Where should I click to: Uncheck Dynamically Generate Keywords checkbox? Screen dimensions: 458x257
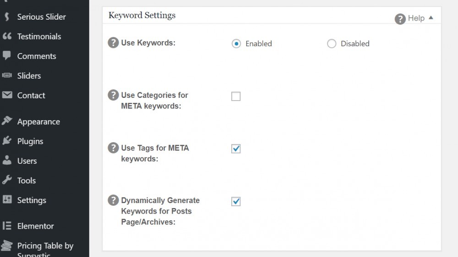tap(236, 201)
